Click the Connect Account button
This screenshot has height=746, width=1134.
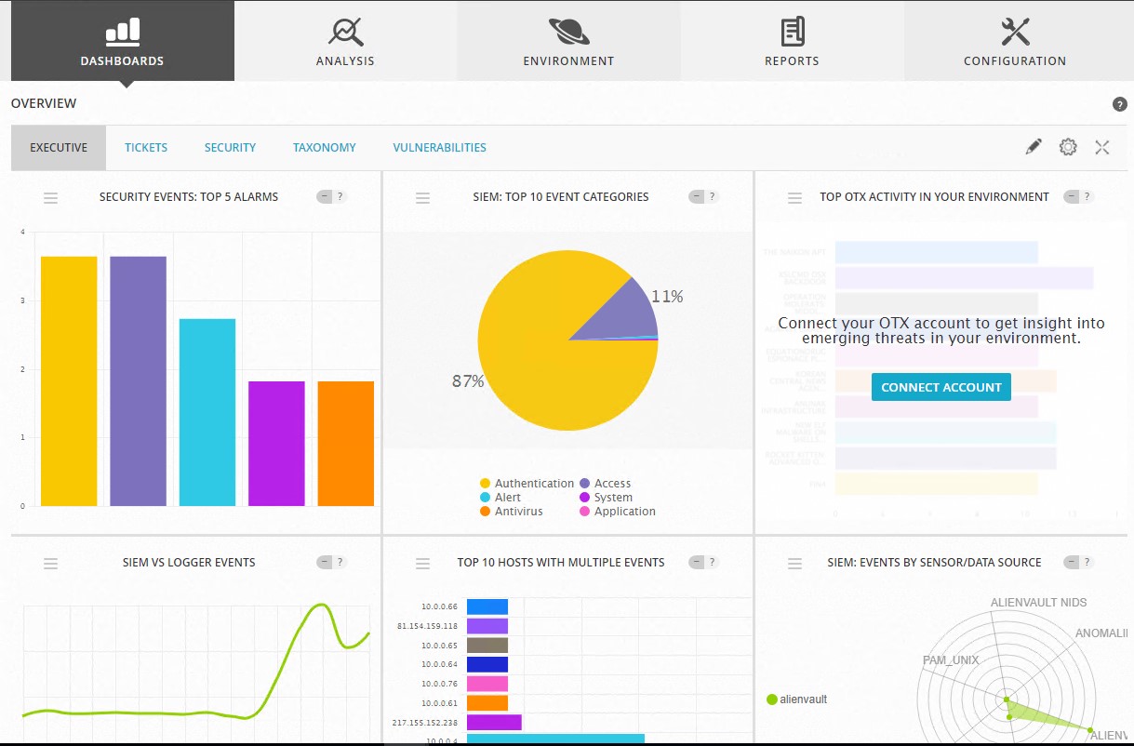[941, 387]
